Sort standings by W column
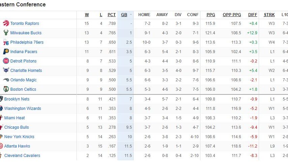The width and height of the screenshot is (288, 162). [x=87, y=15]
